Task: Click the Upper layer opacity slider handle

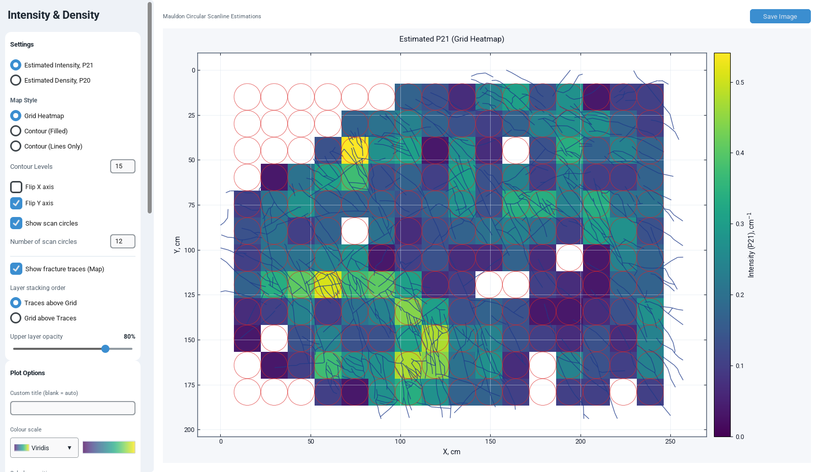Action: tap(105, 349)
